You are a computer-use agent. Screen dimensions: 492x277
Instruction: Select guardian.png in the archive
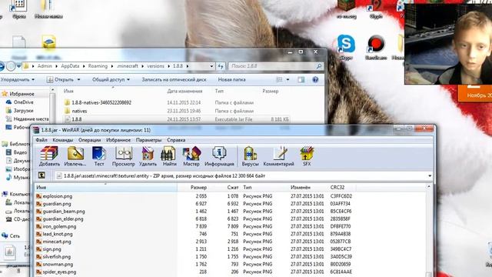[x=56, y=204]
